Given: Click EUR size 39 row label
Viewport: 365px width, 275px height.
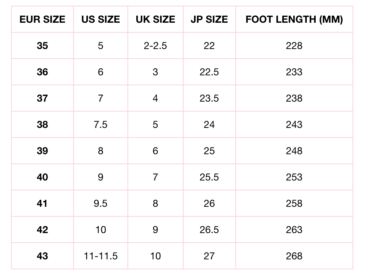Looking at the screenshot, I should (x=42, y=151).
